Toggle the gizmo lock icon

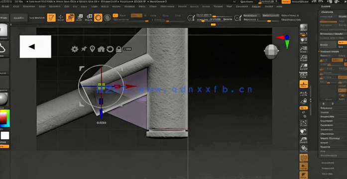pyautogui.click(x=119, y=49)
